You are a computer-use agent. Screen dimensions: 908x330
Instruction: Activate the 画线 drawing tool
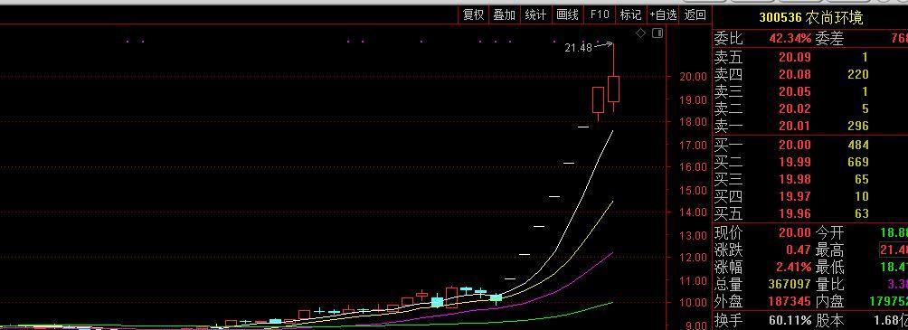[x=567, y=15]
